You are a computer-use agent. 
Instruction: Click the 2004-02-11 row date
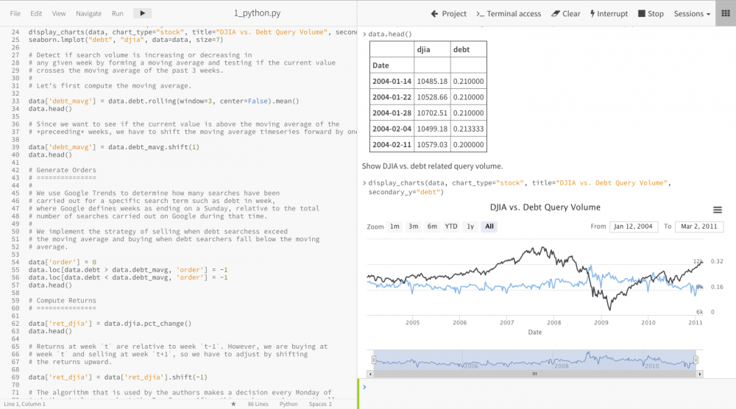click(392, 144)
